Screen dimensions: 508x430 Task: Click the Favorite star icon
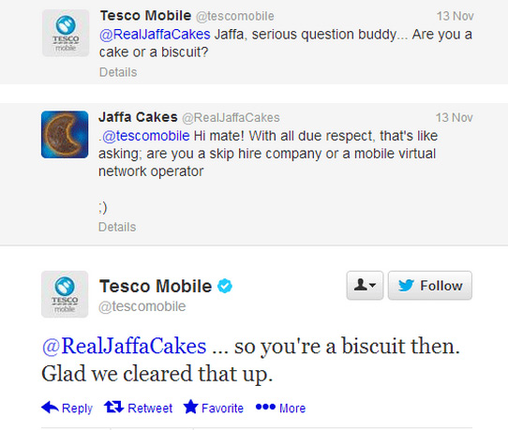coord(191,407)
